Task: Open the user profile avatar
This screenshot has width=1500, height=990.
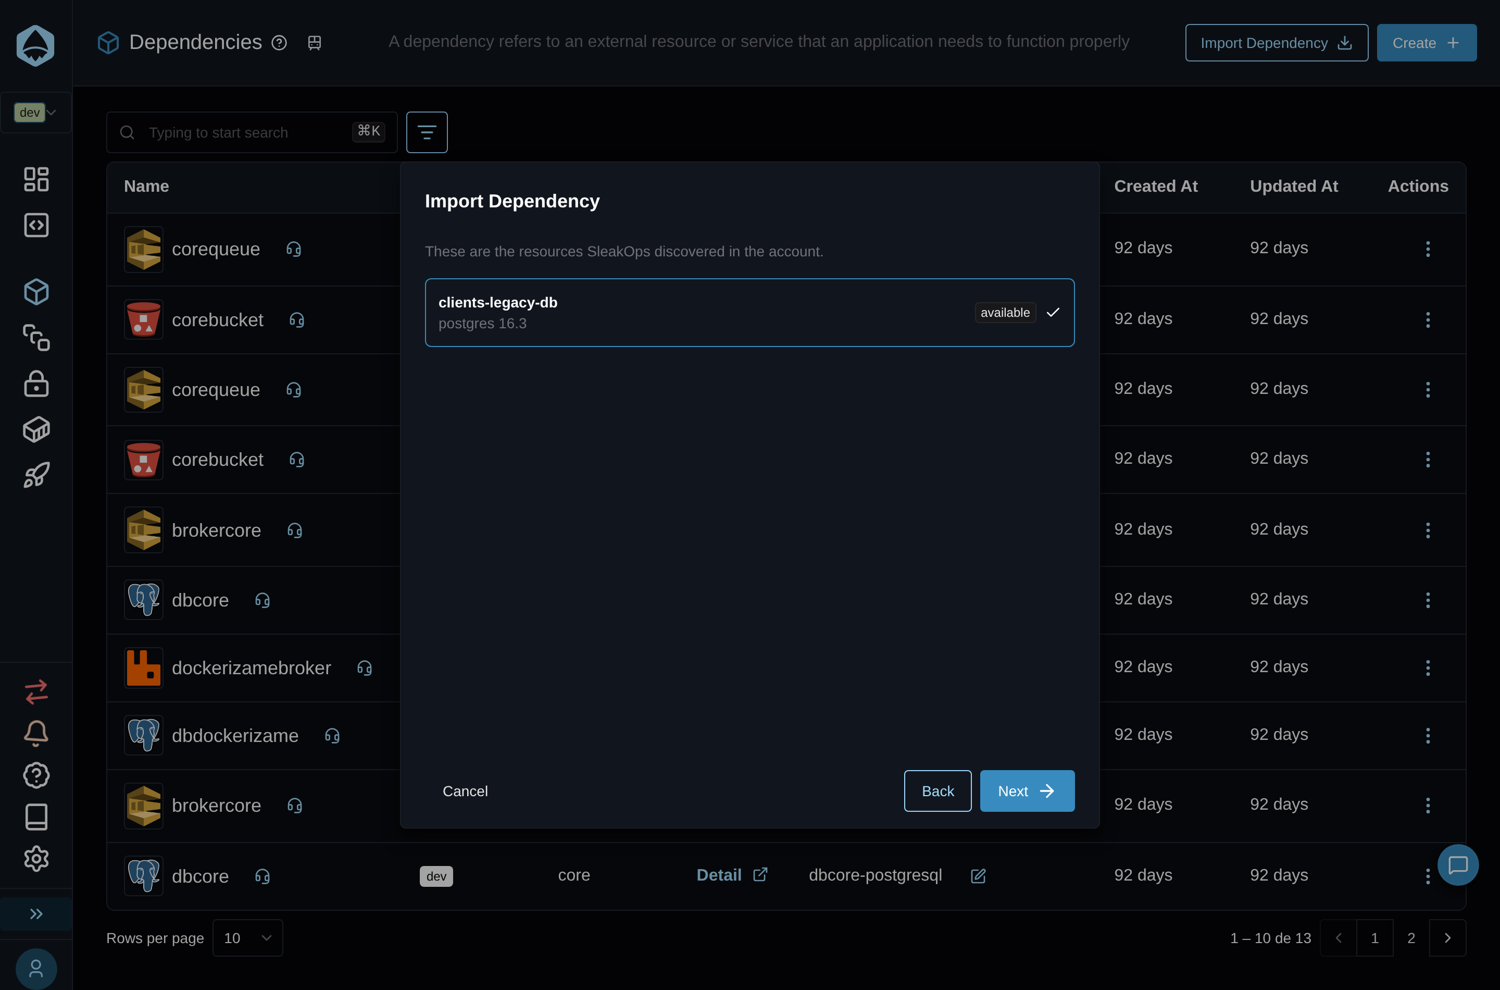Action: [x=36, y=969]
